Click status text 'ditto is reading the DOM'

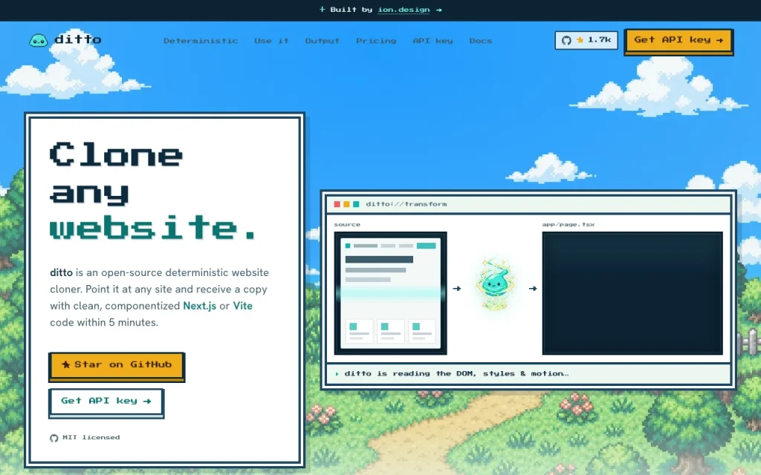pyautogui.click(x=456, y=374)
